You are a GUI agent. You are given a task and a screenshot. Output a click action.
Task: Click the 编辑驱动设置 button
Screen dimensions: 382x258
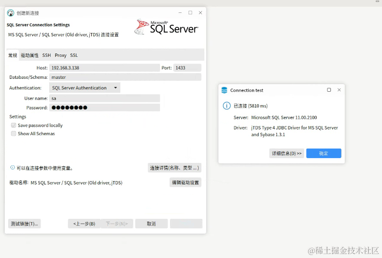185,183
